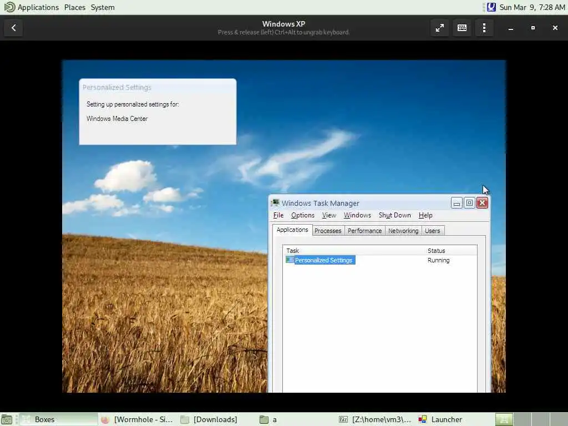
Task: Click the show desktop icon in bottom panel
Action: 7,419
